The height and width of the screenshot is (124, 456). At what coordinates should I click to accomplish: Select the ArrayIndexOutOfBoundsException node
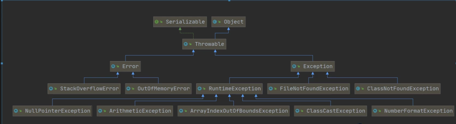point(234,111)
